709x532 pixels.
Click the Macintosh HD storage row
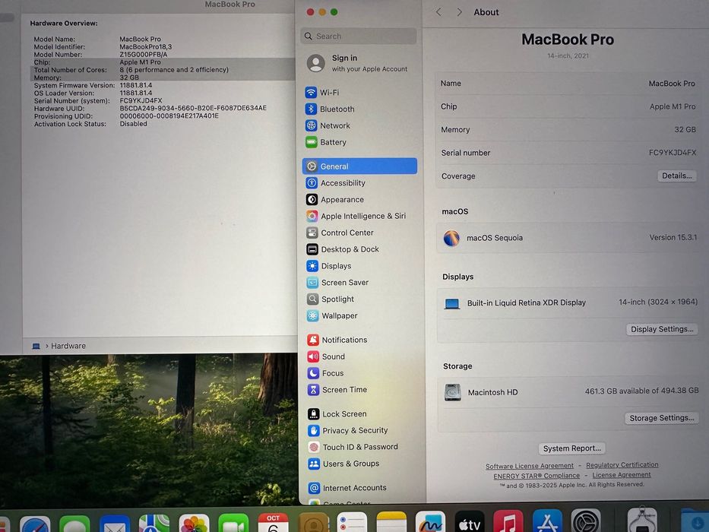569,391
